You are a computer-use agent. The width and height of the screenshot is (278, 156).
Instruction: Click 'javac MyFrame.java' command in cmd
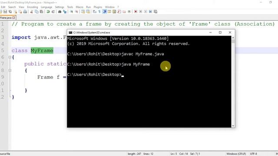(143, 54)
